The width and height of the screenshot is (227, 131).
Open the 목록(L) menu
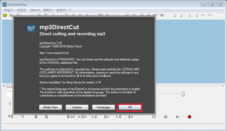[48, 10]
